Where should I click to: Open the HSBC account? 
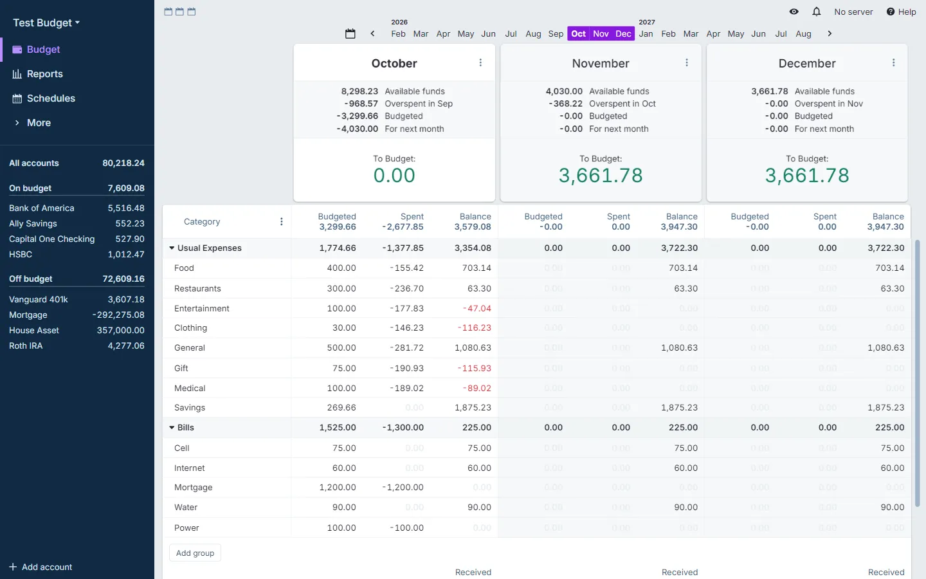tap(77, 254)
